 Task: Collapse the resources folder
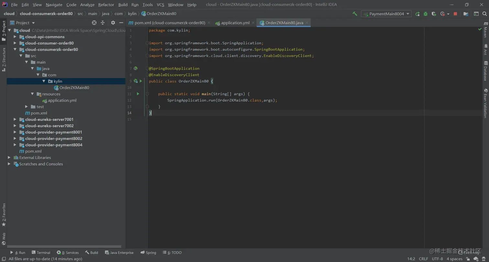pos(32,94)
